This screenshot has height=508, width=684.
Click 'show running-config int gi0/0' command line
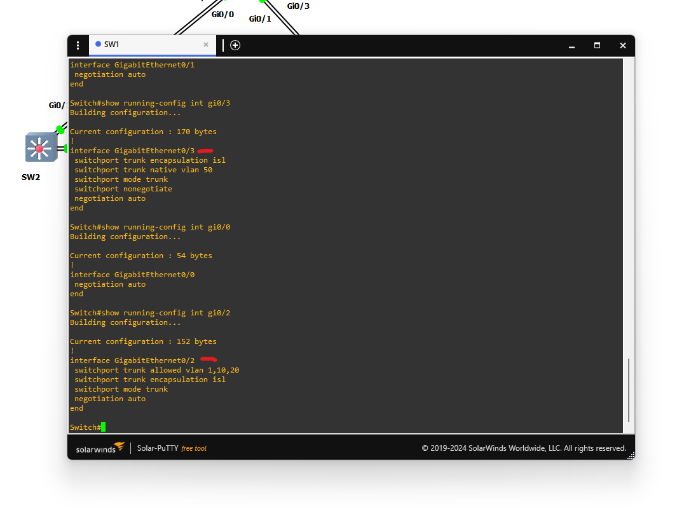(x=150, y=227)
